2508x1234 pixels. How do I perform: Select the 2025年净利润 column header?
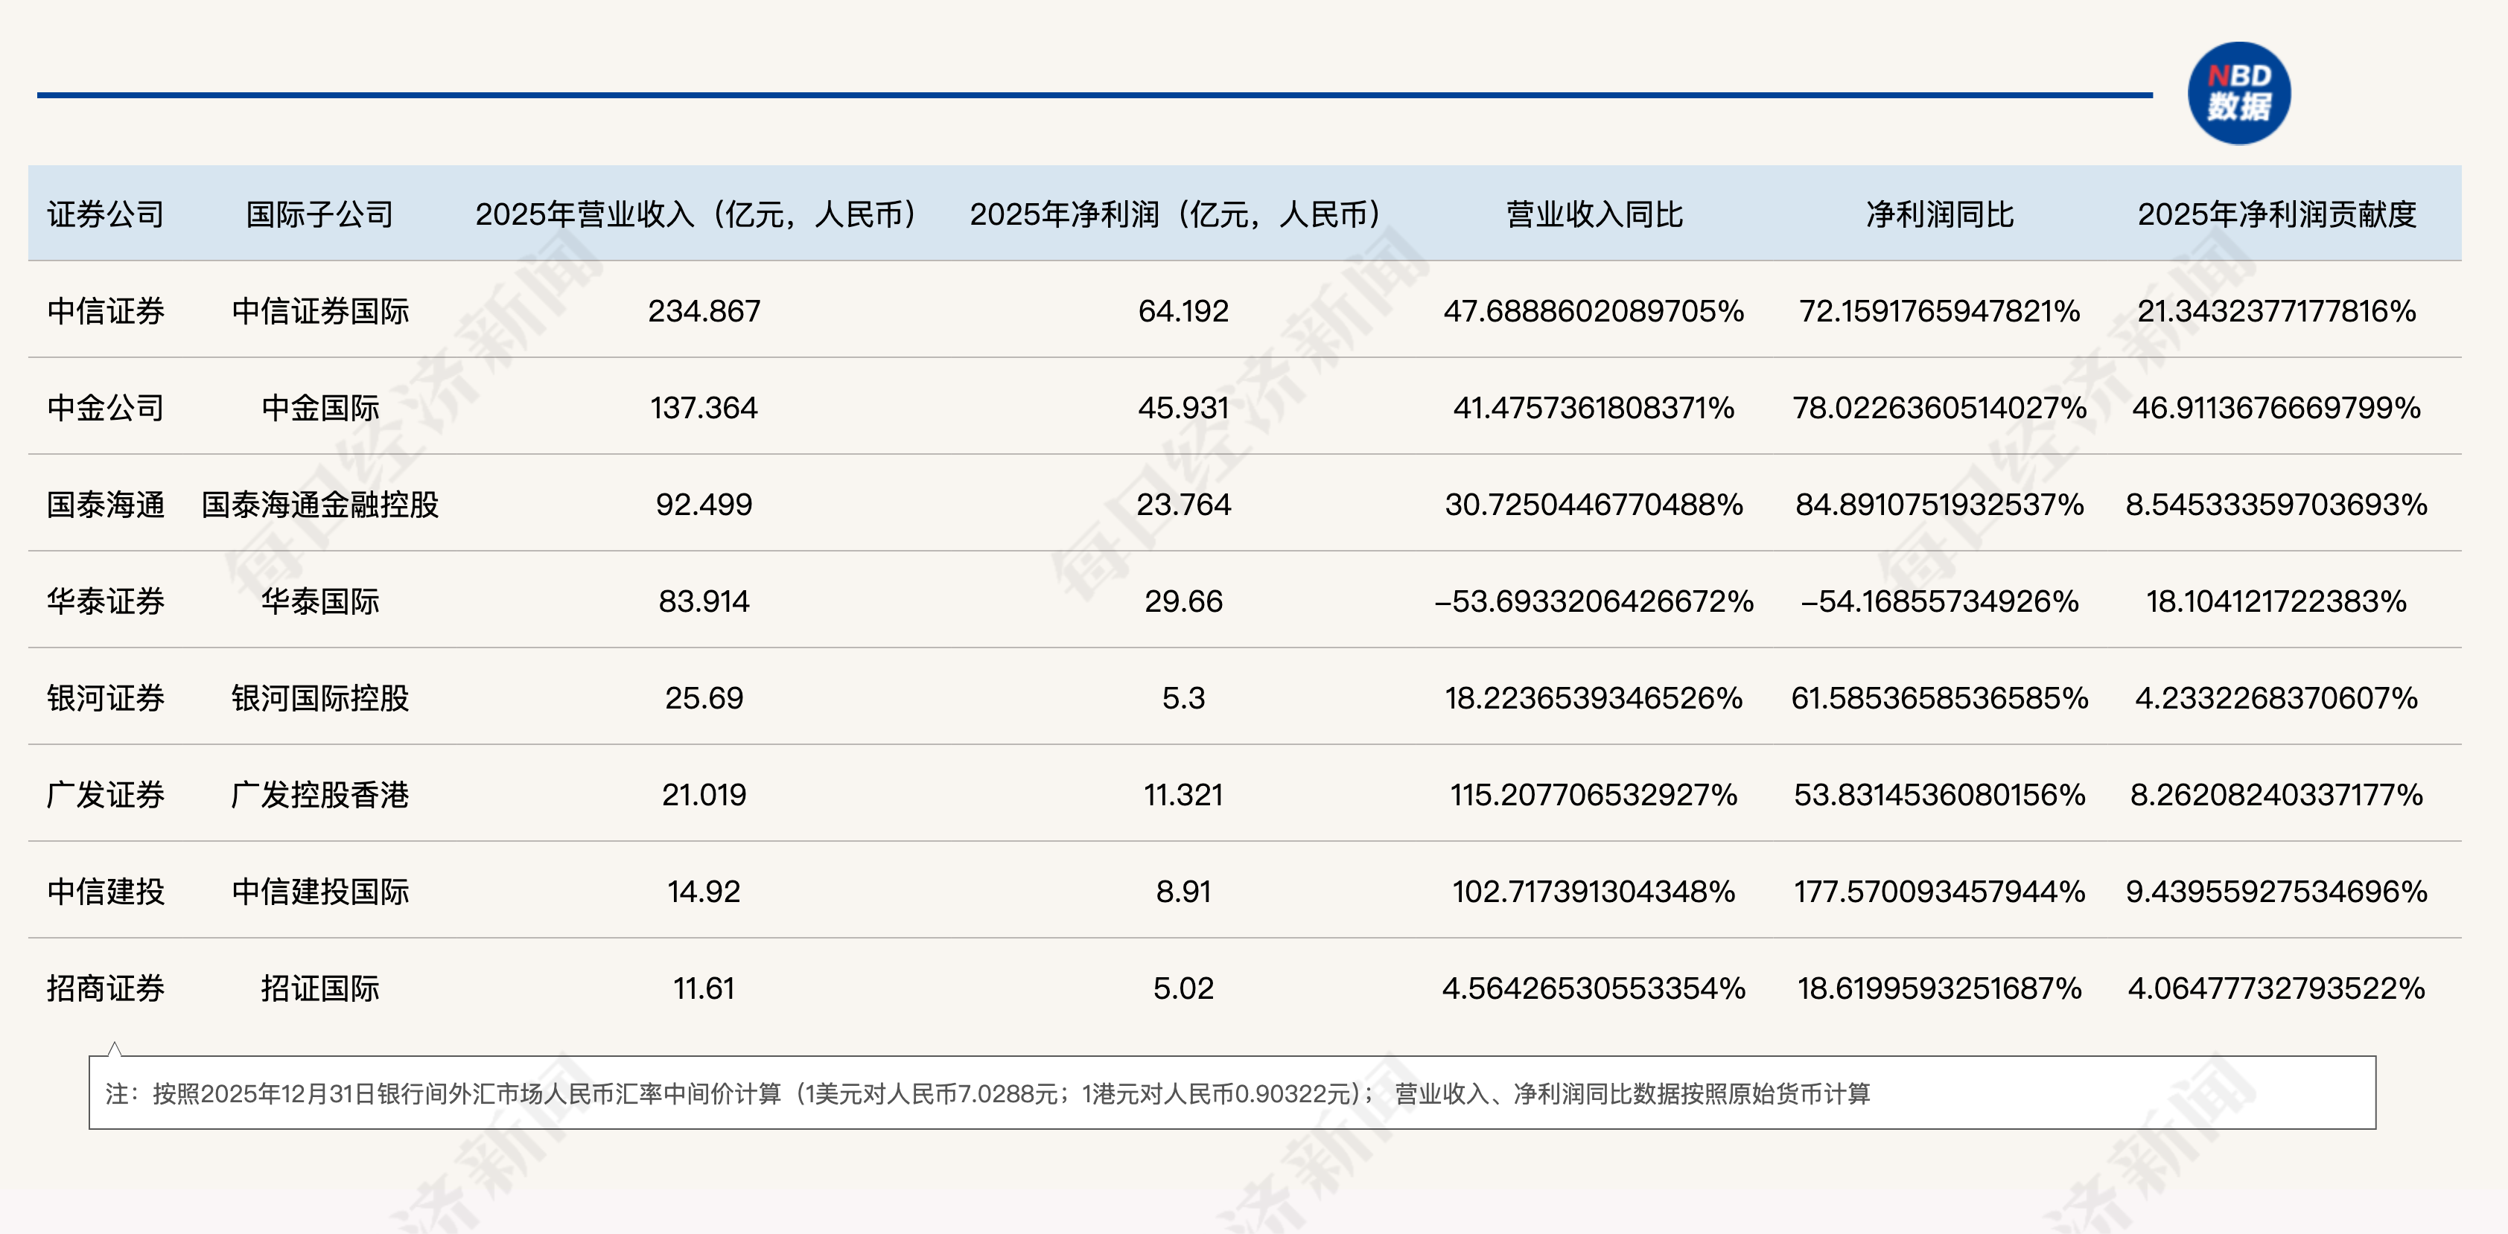coord(1176,214)
